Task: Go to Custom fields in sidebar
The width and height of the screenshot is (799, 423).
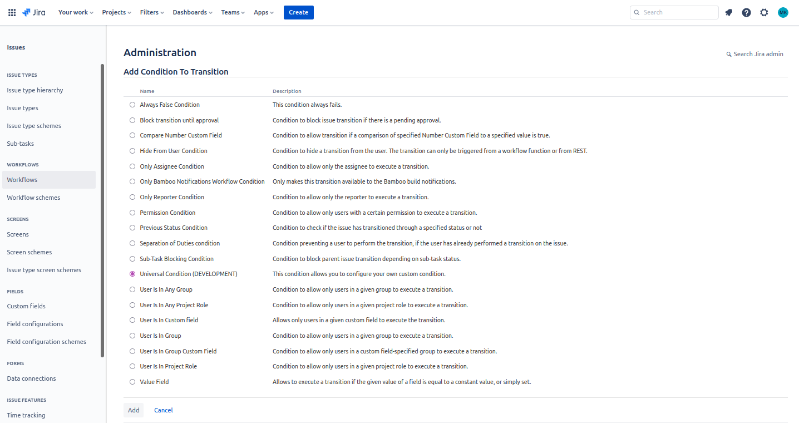Action: point(26,306)
